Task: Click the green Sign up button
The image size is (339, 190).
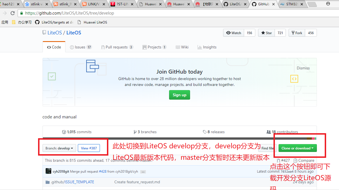Action: pos(179,95)
